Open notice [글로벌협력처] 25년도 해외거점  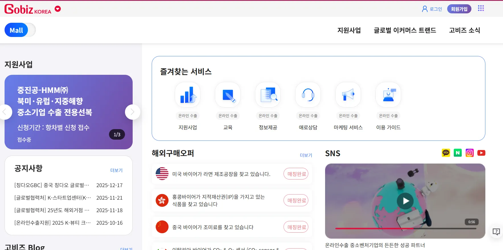[52, 210]
